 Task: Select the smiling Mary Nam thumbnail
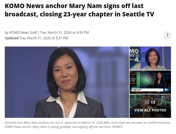tap(150, 58)
